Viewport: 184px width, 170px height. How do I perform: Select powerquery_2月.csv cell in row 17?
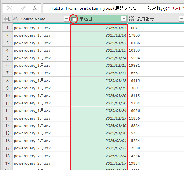(41, 148)
